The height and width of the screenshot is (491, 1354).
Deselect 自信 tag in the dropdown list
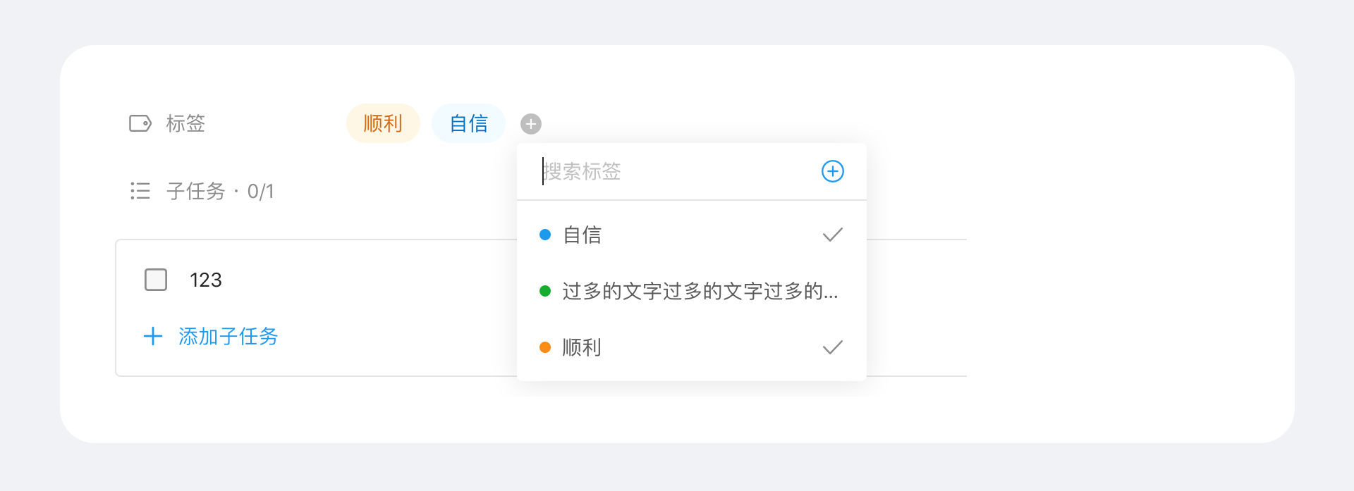point(692,235)
